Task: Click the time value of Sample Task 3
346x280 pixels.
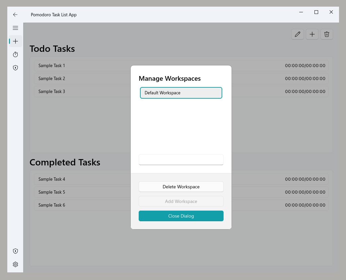Action: [x=305, y=91]
